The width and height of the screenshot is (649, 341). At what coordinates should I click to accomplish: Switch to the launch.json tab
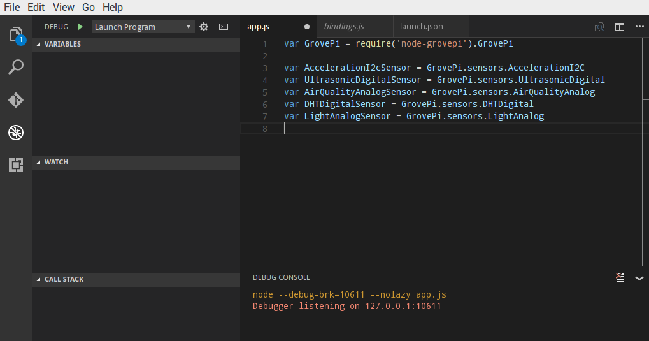(x=422, y=27)
